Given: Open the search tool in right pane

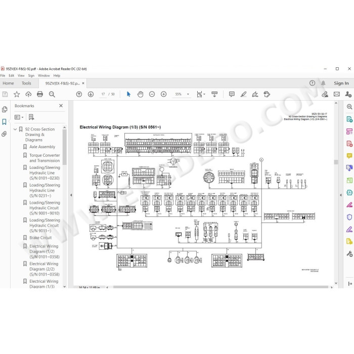Looking at the screenshot, I should (x=349, y=107).
